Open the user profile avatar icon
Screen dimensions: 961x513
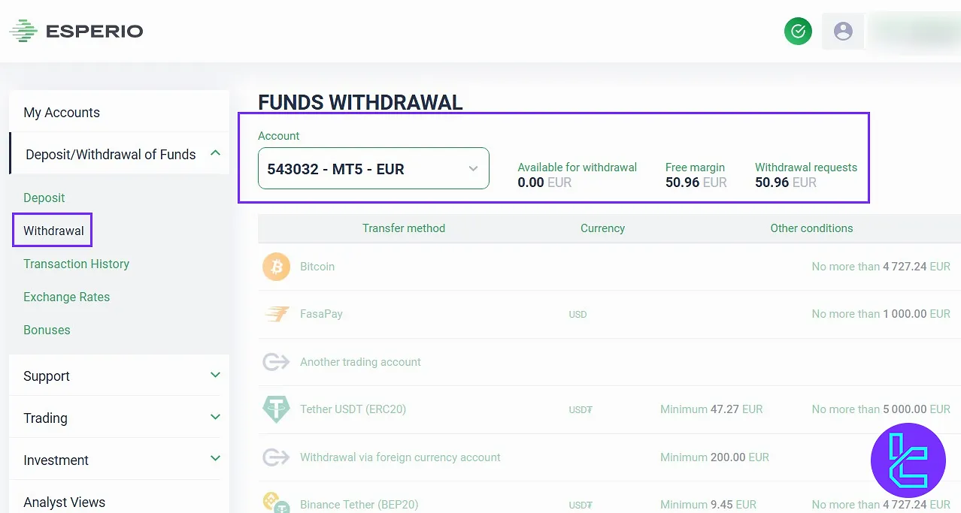click(x=843, y=32)
